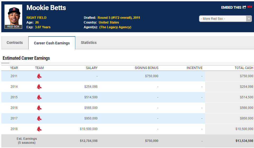254x148 pixels.
Task: Open the Statistics tab
Action: [x=89, y=43]
